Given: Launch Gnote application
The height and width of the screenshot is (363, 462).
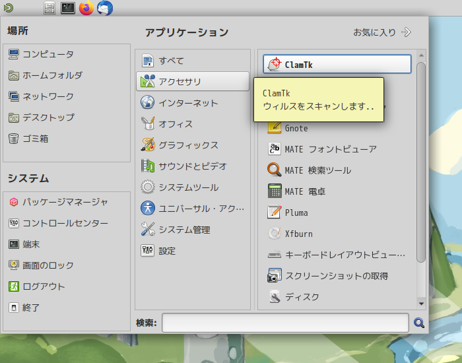Looking at the screenshot, I should [x=337, y=128].
